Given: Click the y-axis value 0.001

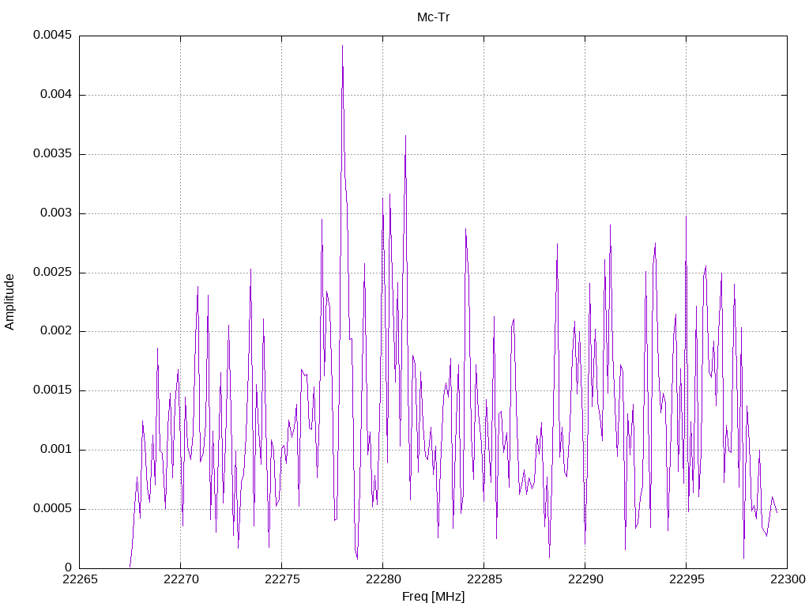Looking at the screenshot, I should pos(56,450).
